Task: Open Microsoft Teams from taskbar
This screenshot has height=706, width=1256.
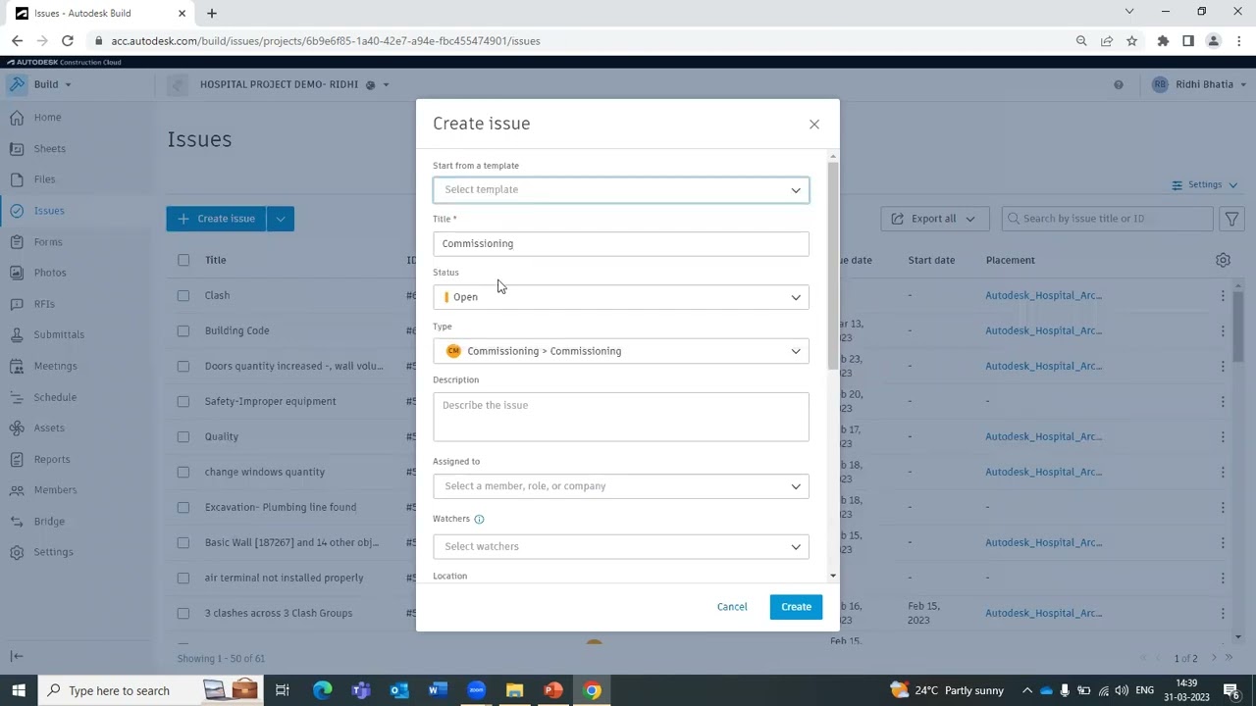Action: coord(360,690)
